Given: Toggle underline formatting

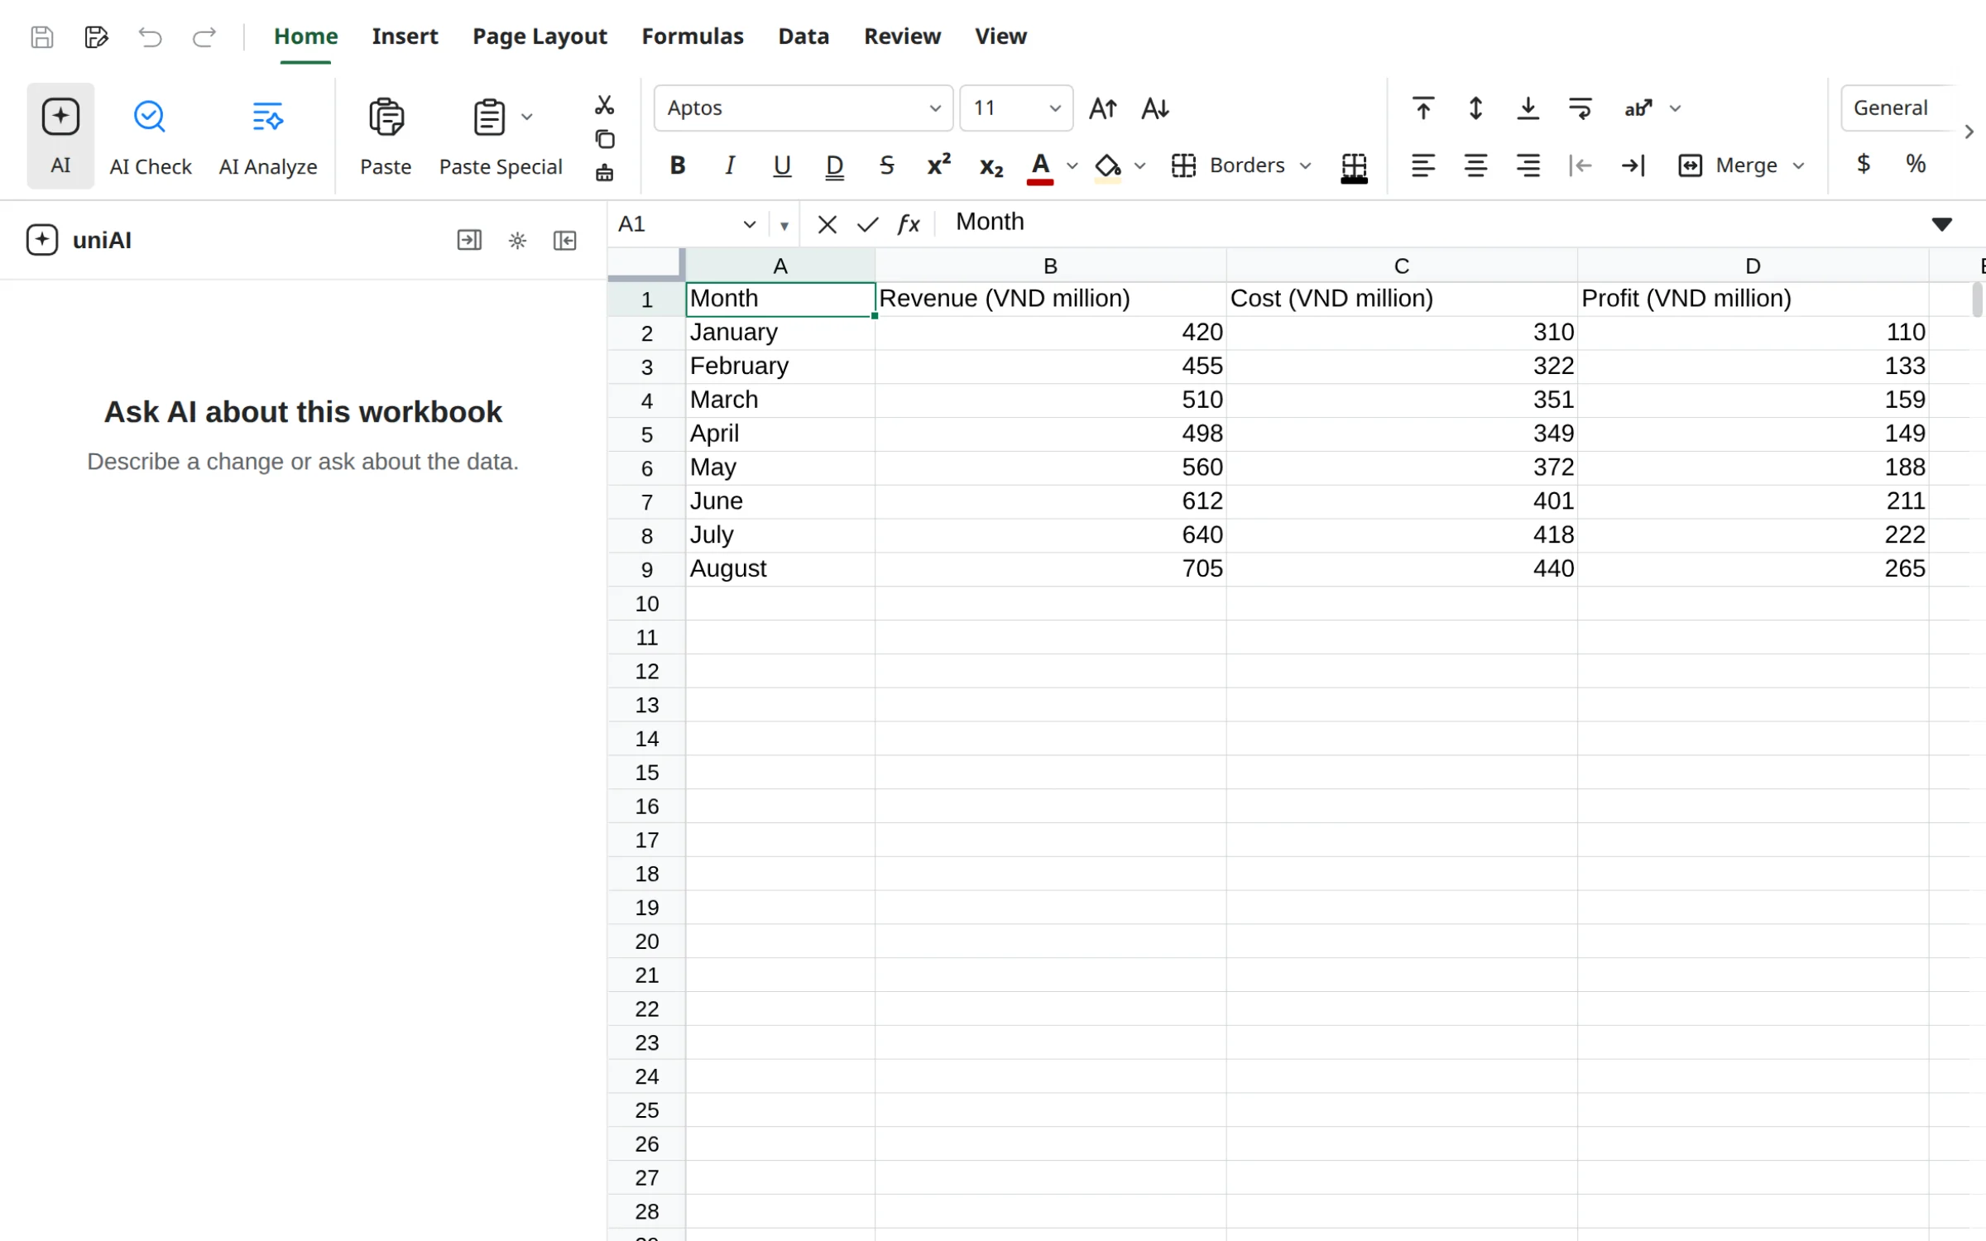Looking at the screenshot, I should 782,165.
